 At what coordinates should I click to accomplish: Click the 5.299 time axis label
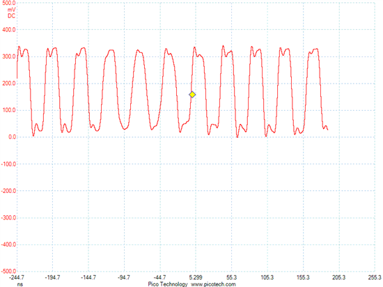click(196, 278)
